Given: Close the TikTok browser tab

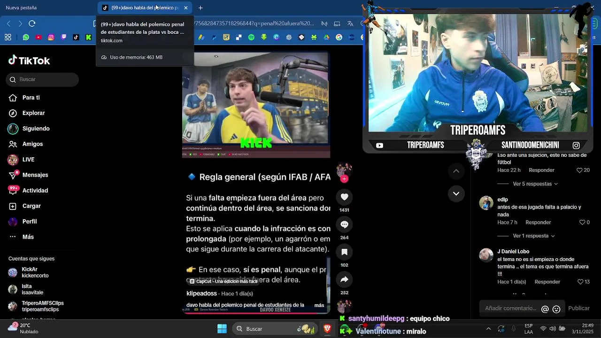Looking at the screenshot, I should point(186,8).
